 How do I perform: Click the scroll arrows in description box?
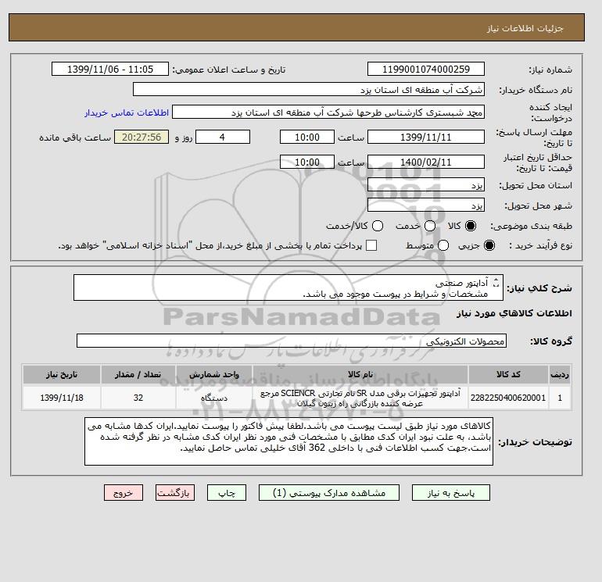point(496,282)
